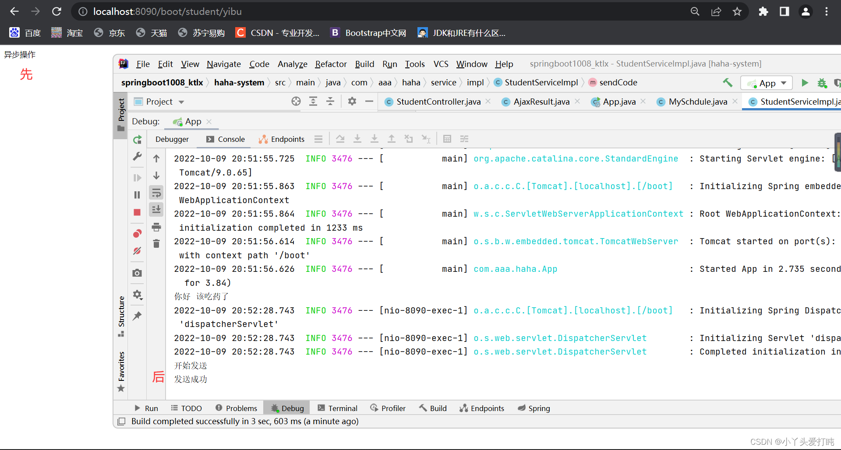Open the Spring tool window

[x=534, y=408]
